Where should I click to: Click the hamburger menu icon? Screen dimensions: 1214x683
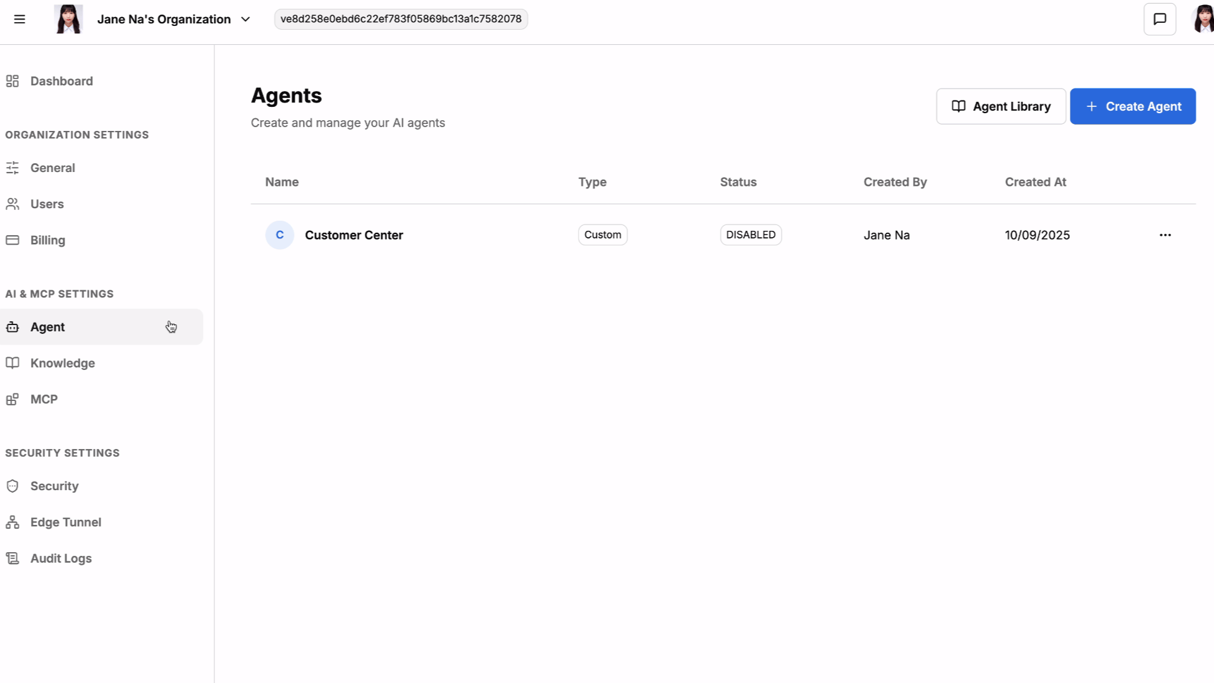[20, 19]
